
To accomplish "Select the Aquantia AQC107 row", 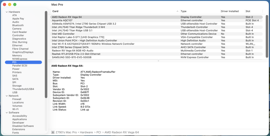I will (x=156, y=20).
